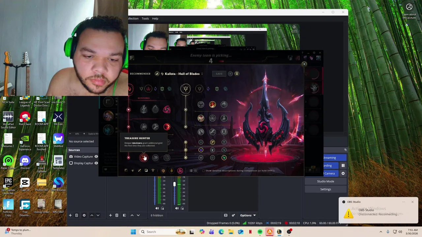This screenshot has width=422, height=237.
Task: Open scene filters icon in Scenes panel
Action: point(124,215)
